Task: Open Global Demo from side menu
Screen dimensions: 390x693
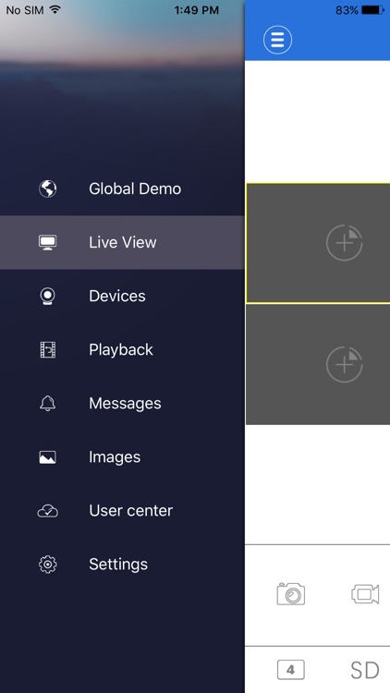Action: [122, 188]
